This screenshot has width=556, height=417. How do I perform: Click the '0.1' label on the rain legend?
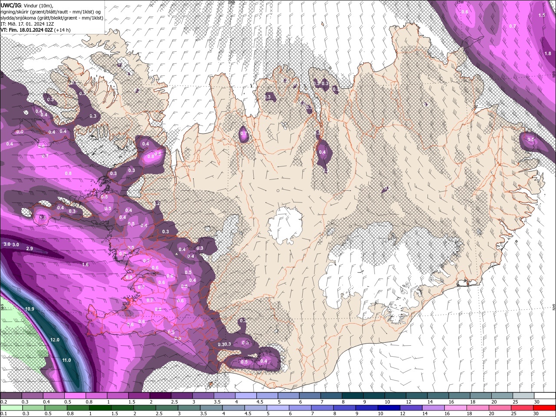pos(3,414)
